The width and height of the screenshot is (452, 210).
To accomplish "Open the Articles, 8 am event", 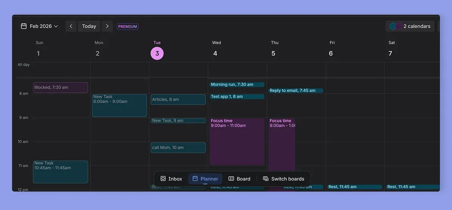I will click(x=178, y=99).
